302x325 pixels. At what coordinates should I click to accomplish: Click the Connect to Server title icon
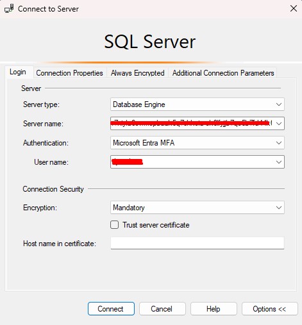9,9
